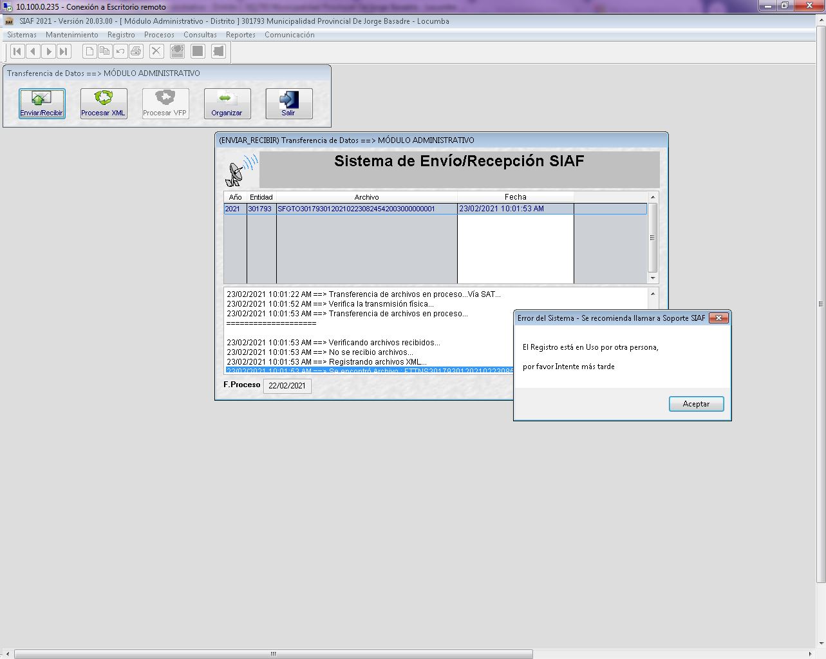Close the Error del Sistema dialog

click(x=718, y=318)
